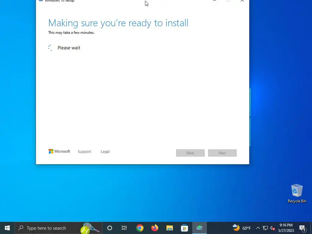Image resolution: width=312 pixels, height=234 pixels.
Task: Click the Microsoft logo
Action: pyautogui.click(x=59, y=151)
